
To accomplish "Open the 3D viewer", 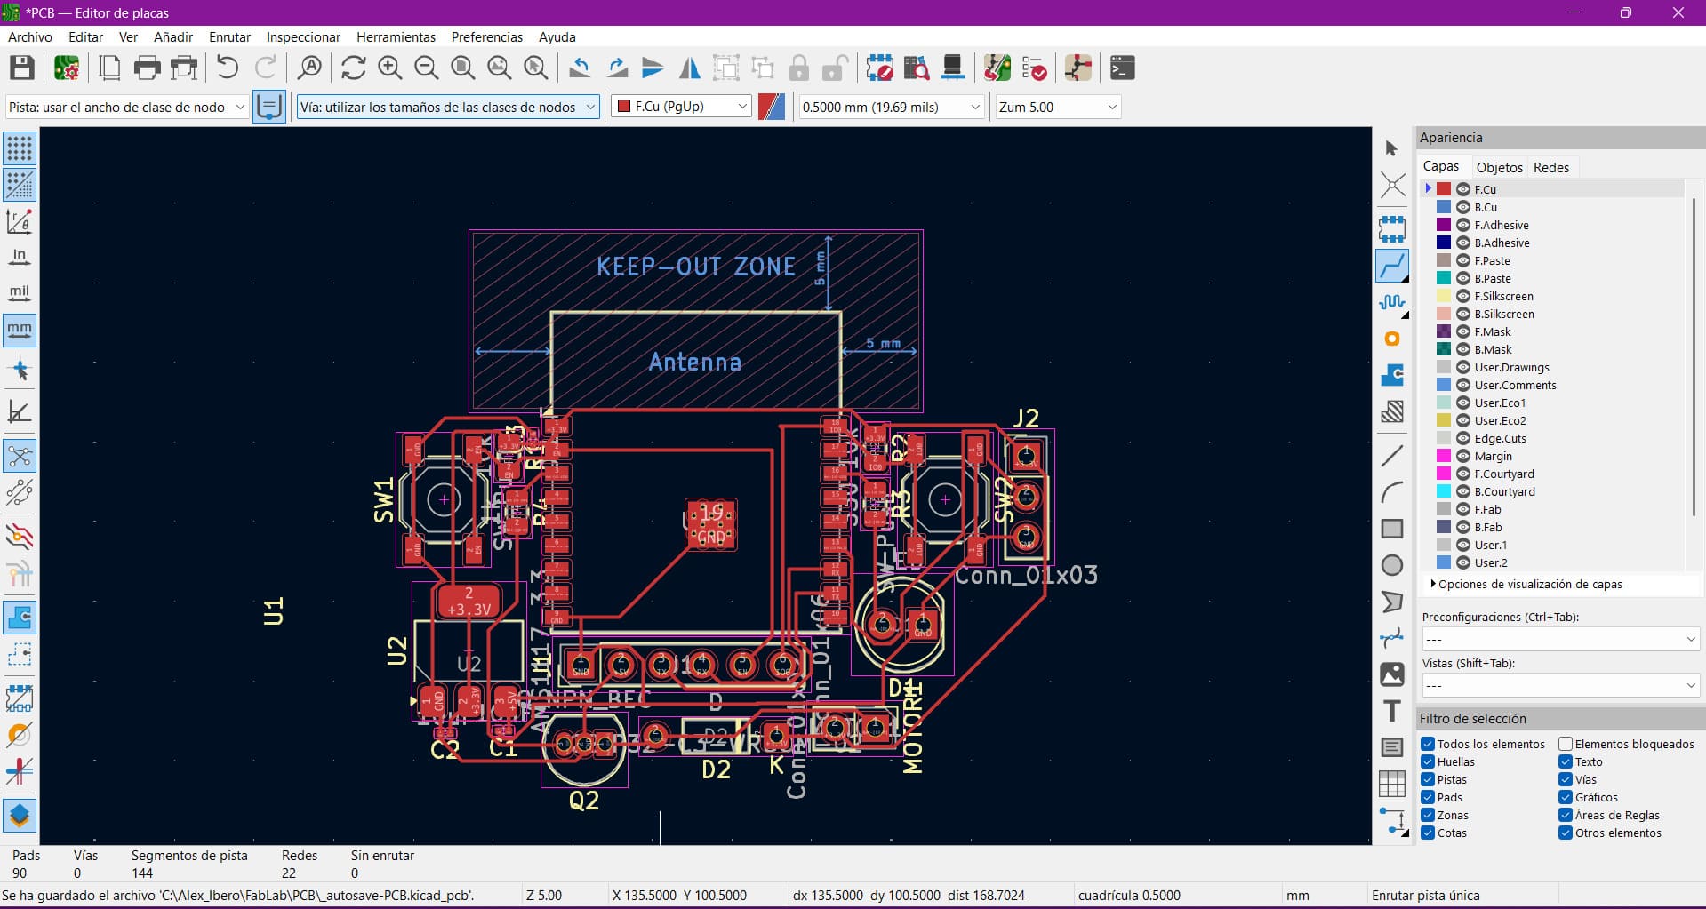I will click(953, 68).
